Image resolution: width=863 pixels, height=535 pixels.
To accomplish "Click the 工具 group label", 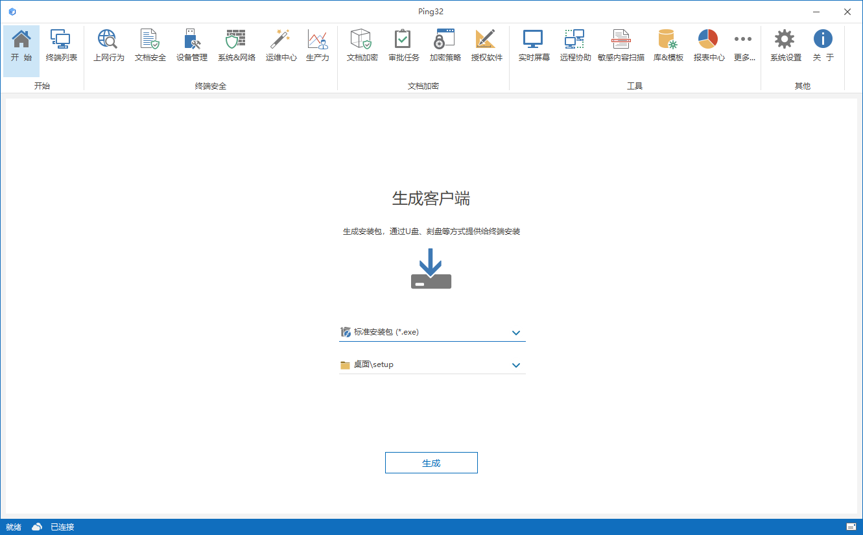I will [635, 86].
